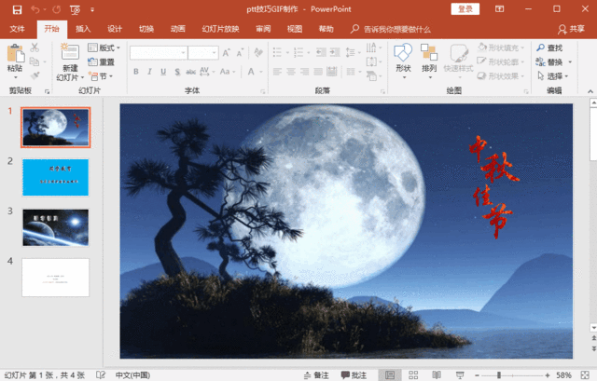Expand the Layout (版式) dropdown

click(x=104, y=48)
